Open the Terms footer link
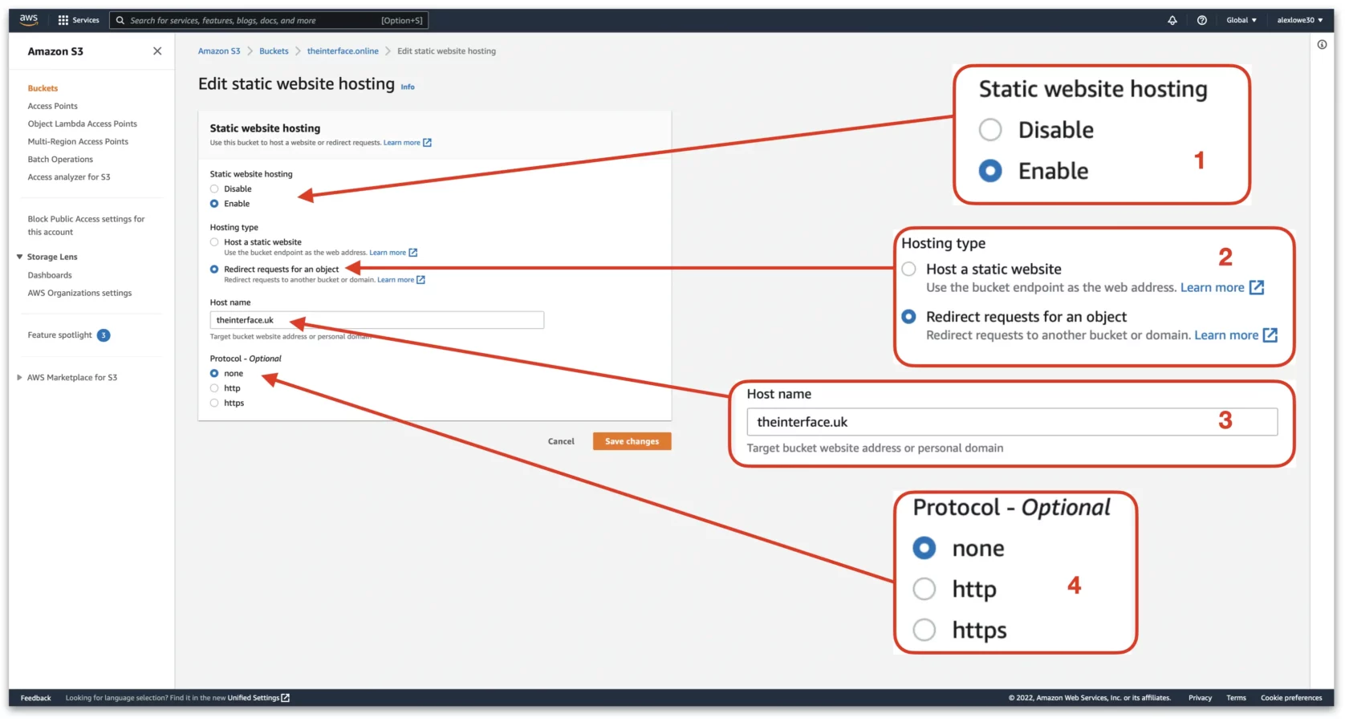Screen dimensions: 1345x722 1236,698
